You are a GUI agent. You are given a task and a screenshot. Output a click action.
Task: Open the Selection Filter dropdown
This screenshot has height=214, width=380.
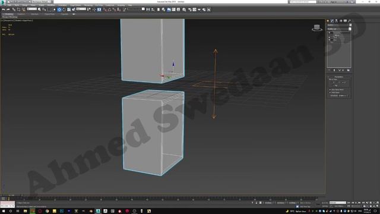(31, 9)
